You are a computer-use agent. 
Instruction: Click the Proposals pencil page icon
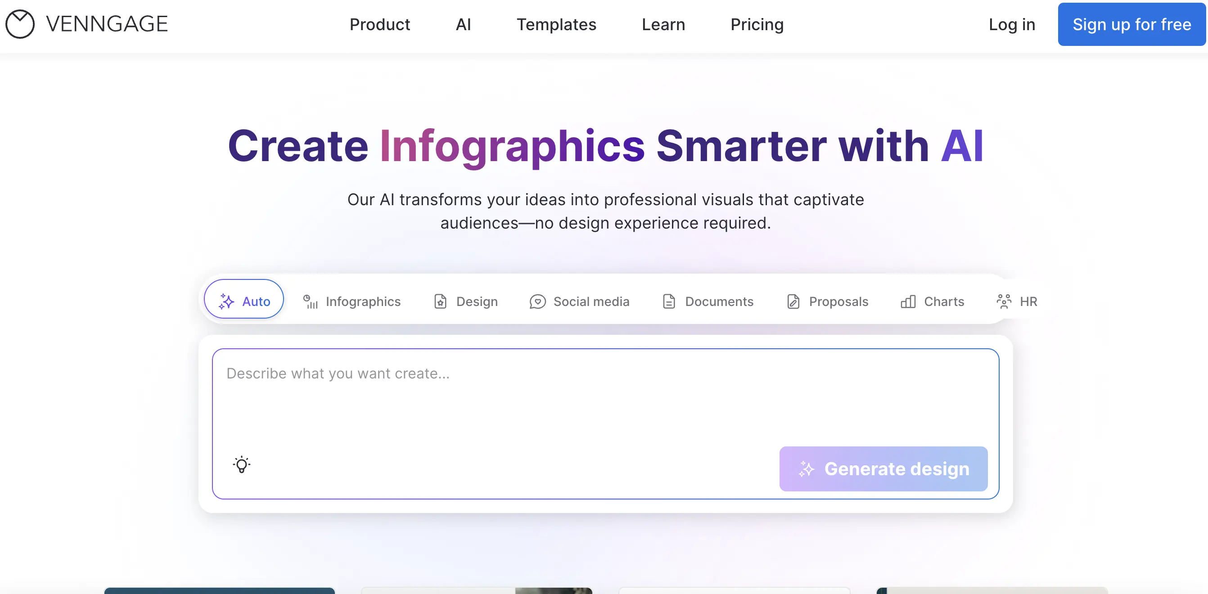coord(793,301)
